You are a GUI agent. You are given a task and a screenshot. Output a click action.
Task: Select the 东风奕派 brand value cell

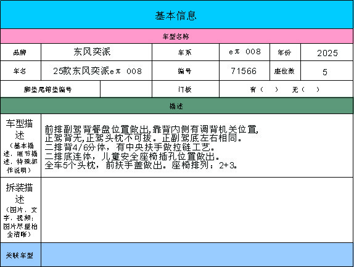pos(96,52)
